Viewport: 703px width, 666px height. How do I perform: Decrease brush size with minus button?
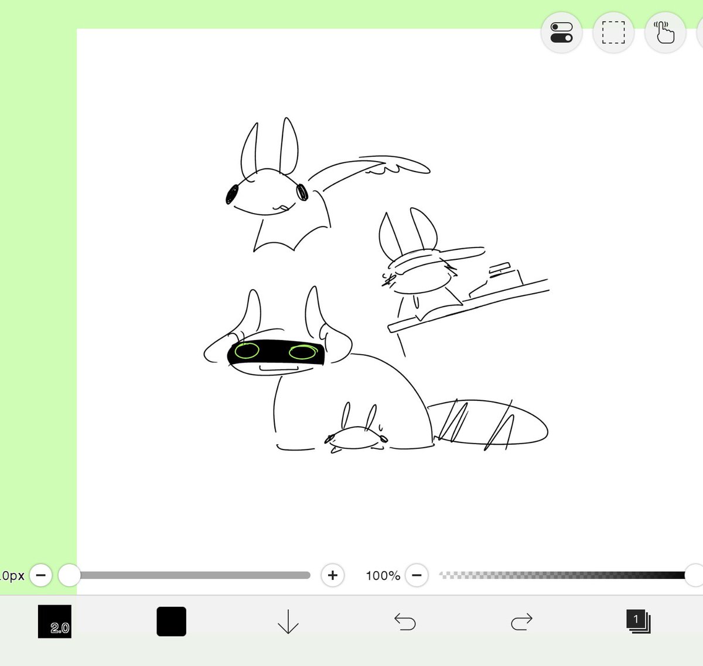tap(41, 575)
